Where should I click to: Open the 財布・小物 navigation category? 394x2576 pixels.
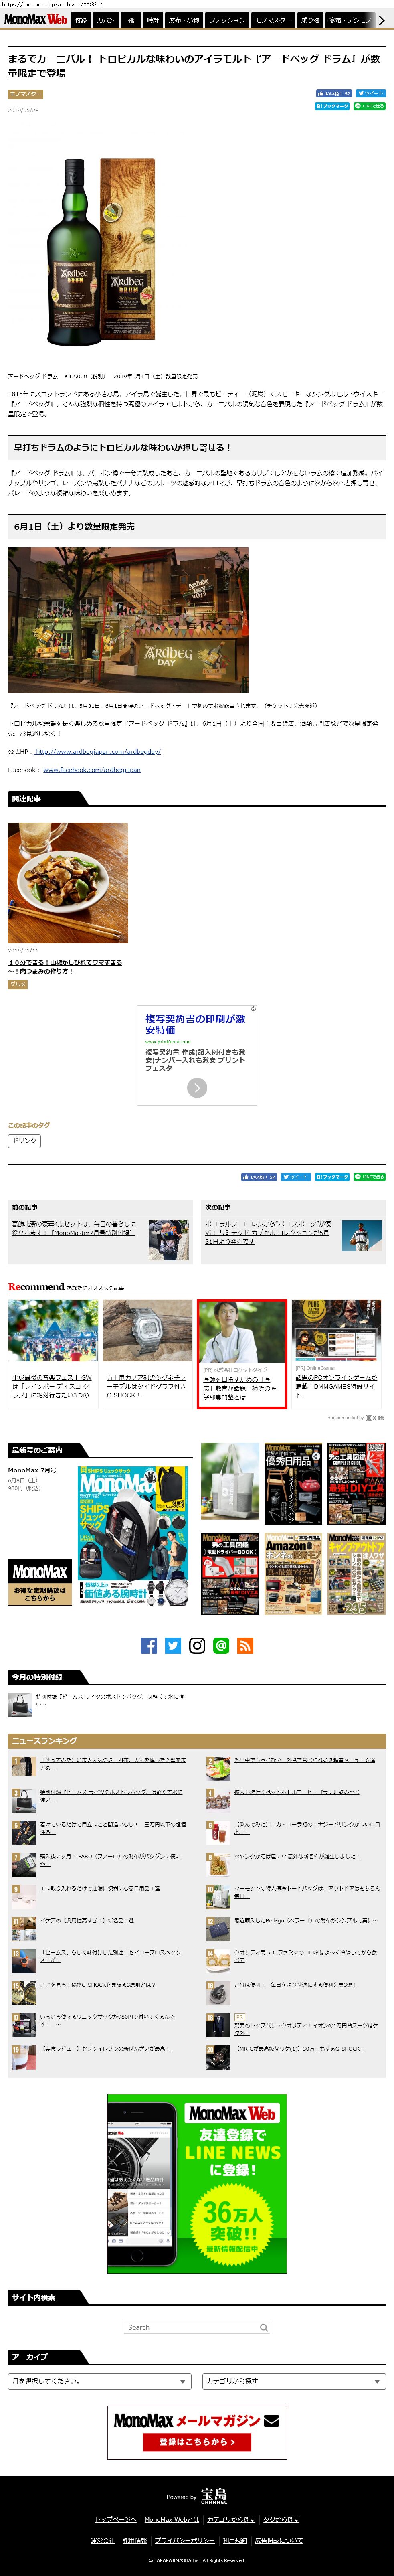[184, 20]
